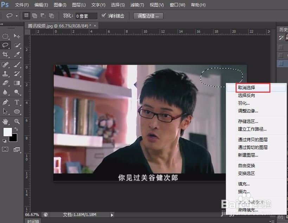Select the Path Selection tool
The image size is (288, 223).
[5, 111]
